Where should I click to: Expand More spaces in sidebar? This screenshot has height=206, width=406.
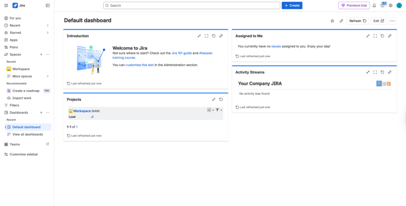[x=48, y=76]
